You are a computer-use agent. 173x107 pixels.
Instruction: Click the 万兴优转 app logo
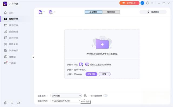[x=5, y=4]
